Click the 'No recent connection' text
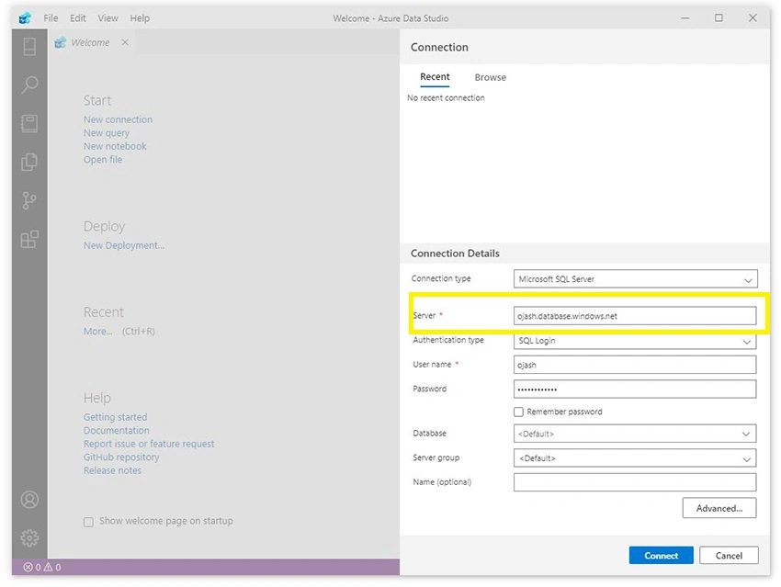Image resolution: width=781 pixels, height=587 pixels. [x=446, y=98]
